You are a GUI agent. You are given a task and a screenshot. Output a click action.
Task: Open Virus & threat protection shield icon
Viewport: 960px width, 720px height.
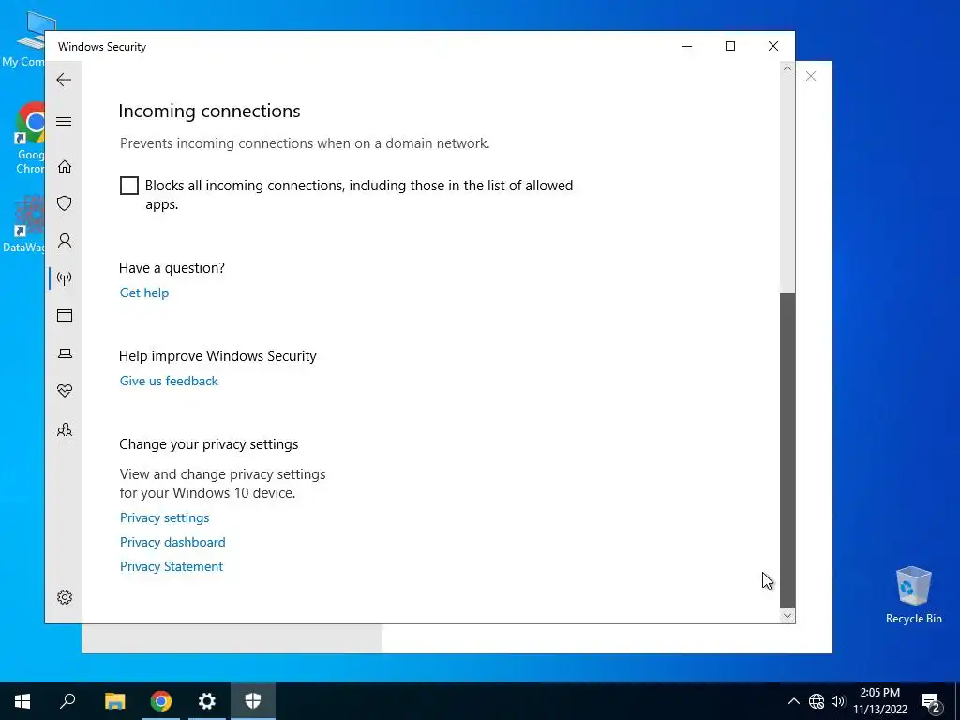point(65,203)
